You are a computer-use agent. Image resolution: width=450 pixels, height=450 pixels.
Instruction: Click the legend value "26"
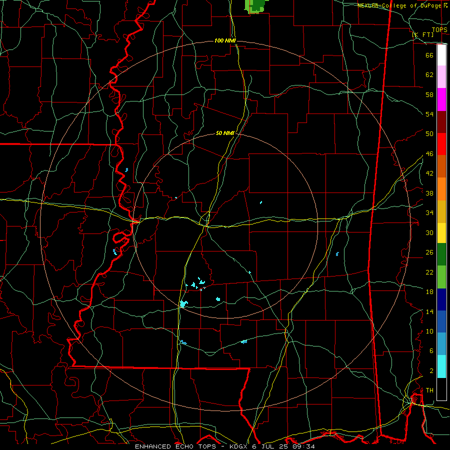tap(429, 252)
